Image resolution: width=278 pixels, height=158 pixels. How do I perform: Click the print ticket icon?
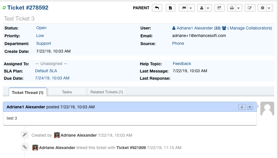coord(232,8)
